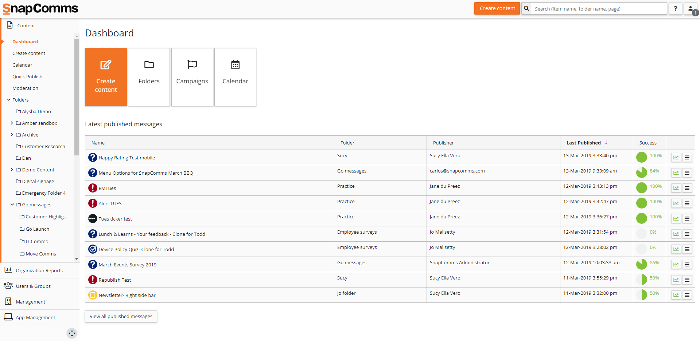Click the large Create content tile
700x341 pixels.
click(106, 77)
